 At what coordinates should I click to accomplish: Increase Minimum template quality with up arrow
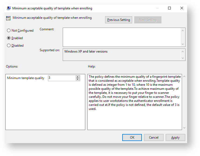[x=78, y=77]
